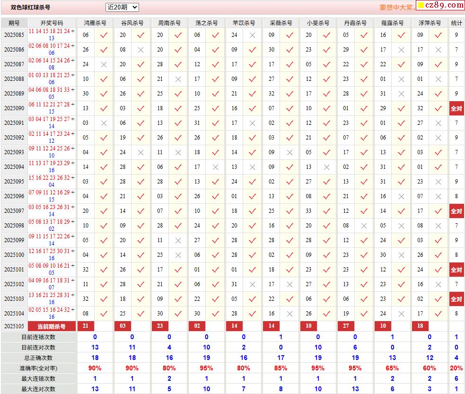Click the 蘿露 check mark in row 2025103
This screenshot has width=465, height=394.
click(x=401, y=299)
